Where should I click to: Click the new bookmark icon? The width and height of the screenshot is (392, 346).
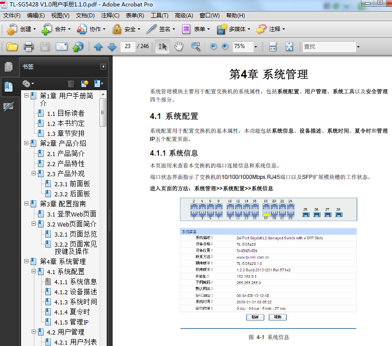pyautogui.click(x=85, y=83)
